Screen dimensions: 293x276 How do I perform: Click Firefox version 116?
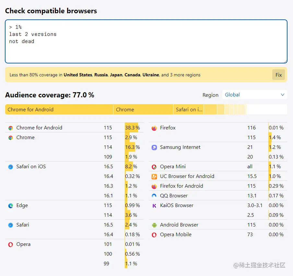(252, 128)
